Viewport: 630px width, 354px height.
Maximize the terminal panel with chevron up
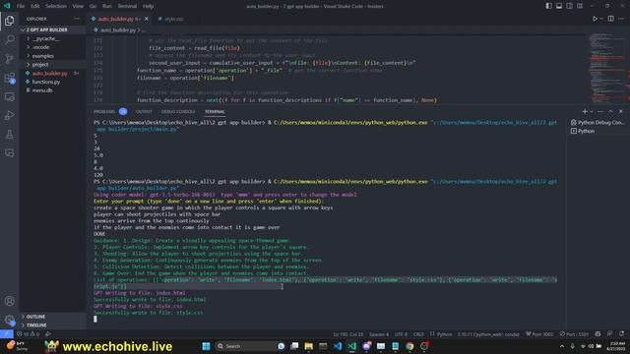click(x=610, y=111)
